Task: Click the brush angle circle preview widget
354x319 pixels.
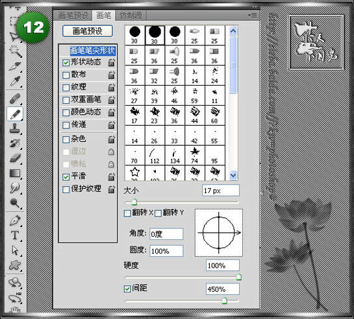Action: tap(219, 233)
